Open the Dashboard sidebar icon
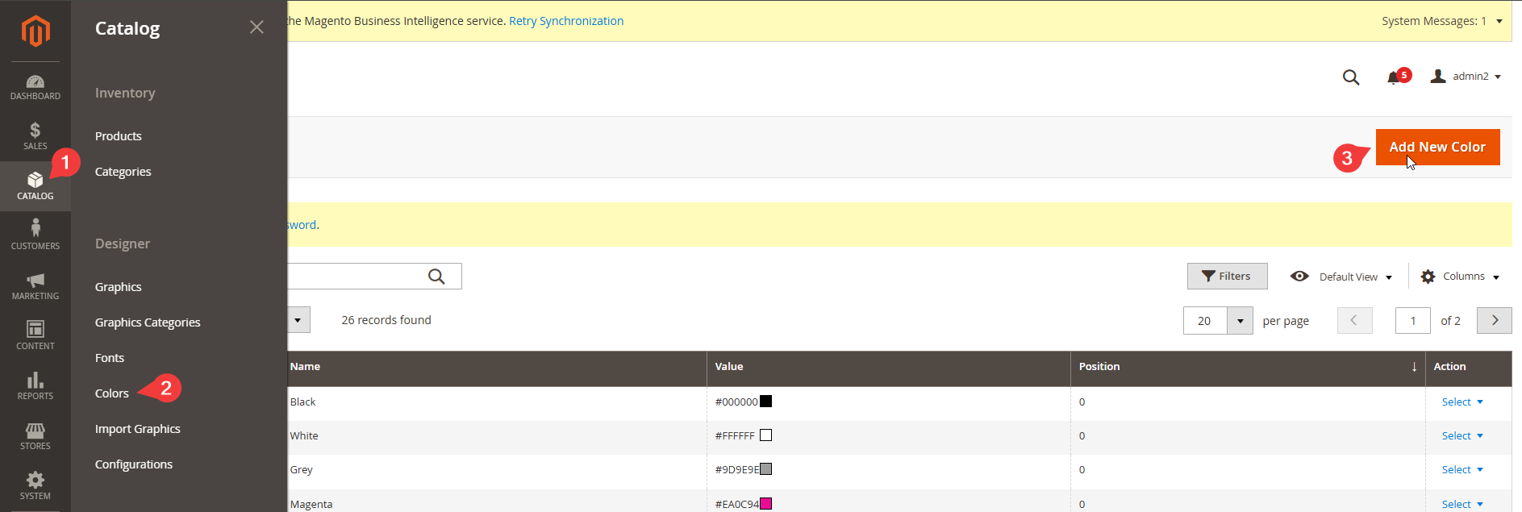Viewport: 1522px width, 512px height. (x=35, y=87)
